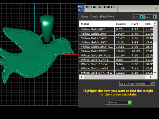159x119 pixels.
Task: Select the White Gold:10KW row
Action: coord(116,64)
